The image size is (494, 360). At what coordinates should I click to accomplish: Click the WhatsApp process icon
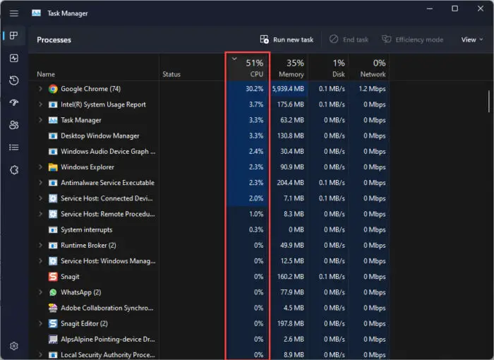(x=53, y=292)
